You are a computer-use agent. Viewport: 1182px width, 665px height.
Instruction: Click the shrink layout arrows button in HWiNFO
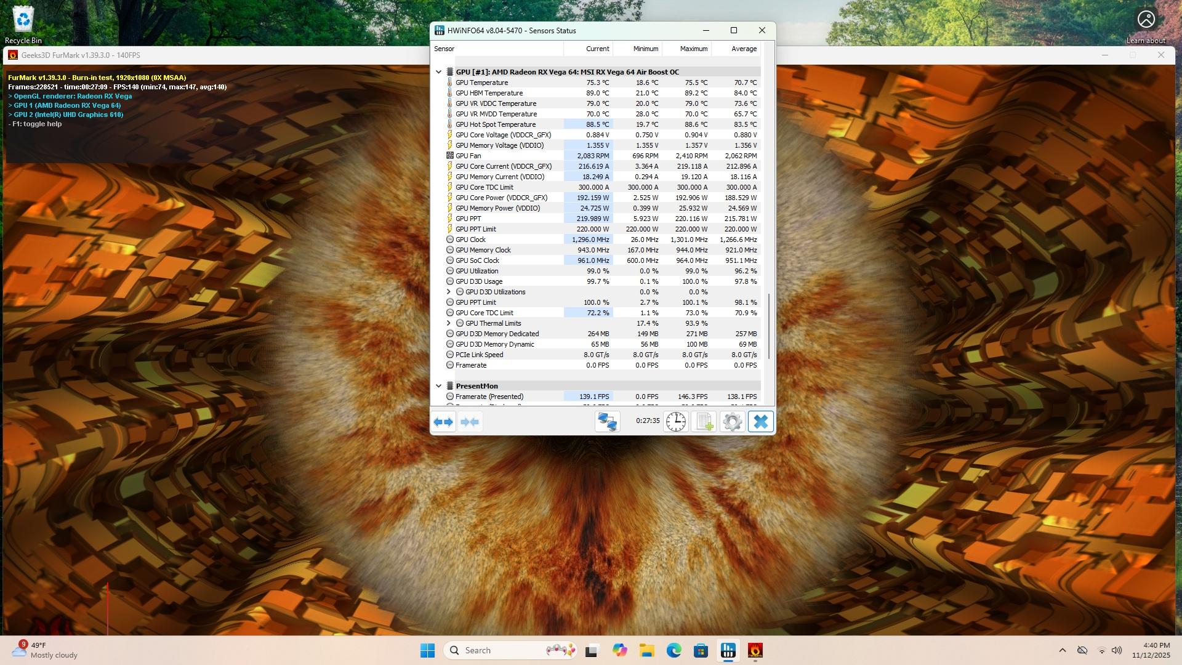coord(470,422)
